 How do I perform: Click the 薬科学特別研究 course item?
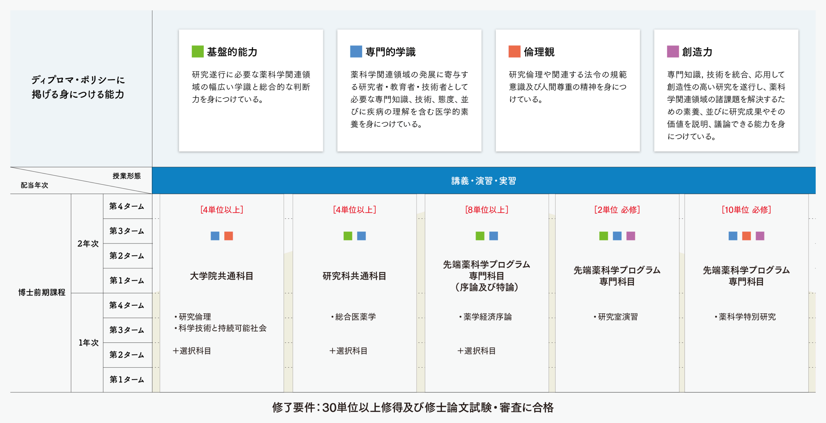click(x=747, y=317)
